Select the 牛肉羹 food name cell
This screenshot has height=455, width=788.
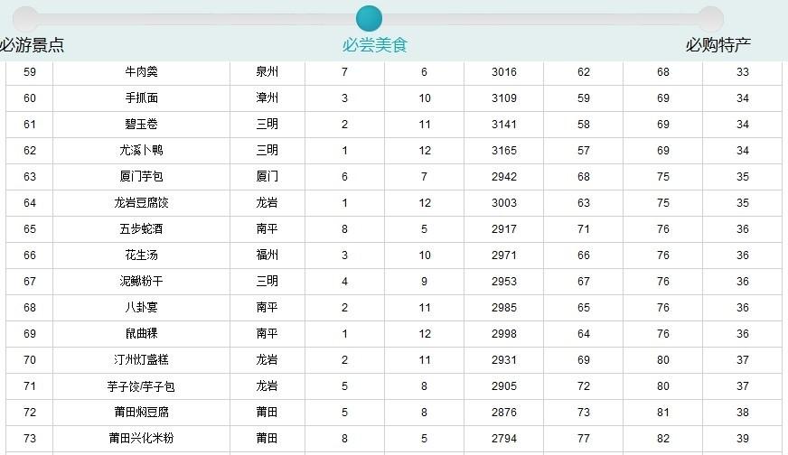pyautogui.click(x=141, y=72)
